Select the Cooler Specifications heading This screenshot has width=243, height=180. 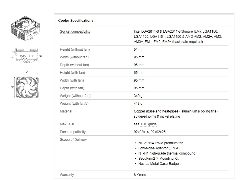click(76, 20)
